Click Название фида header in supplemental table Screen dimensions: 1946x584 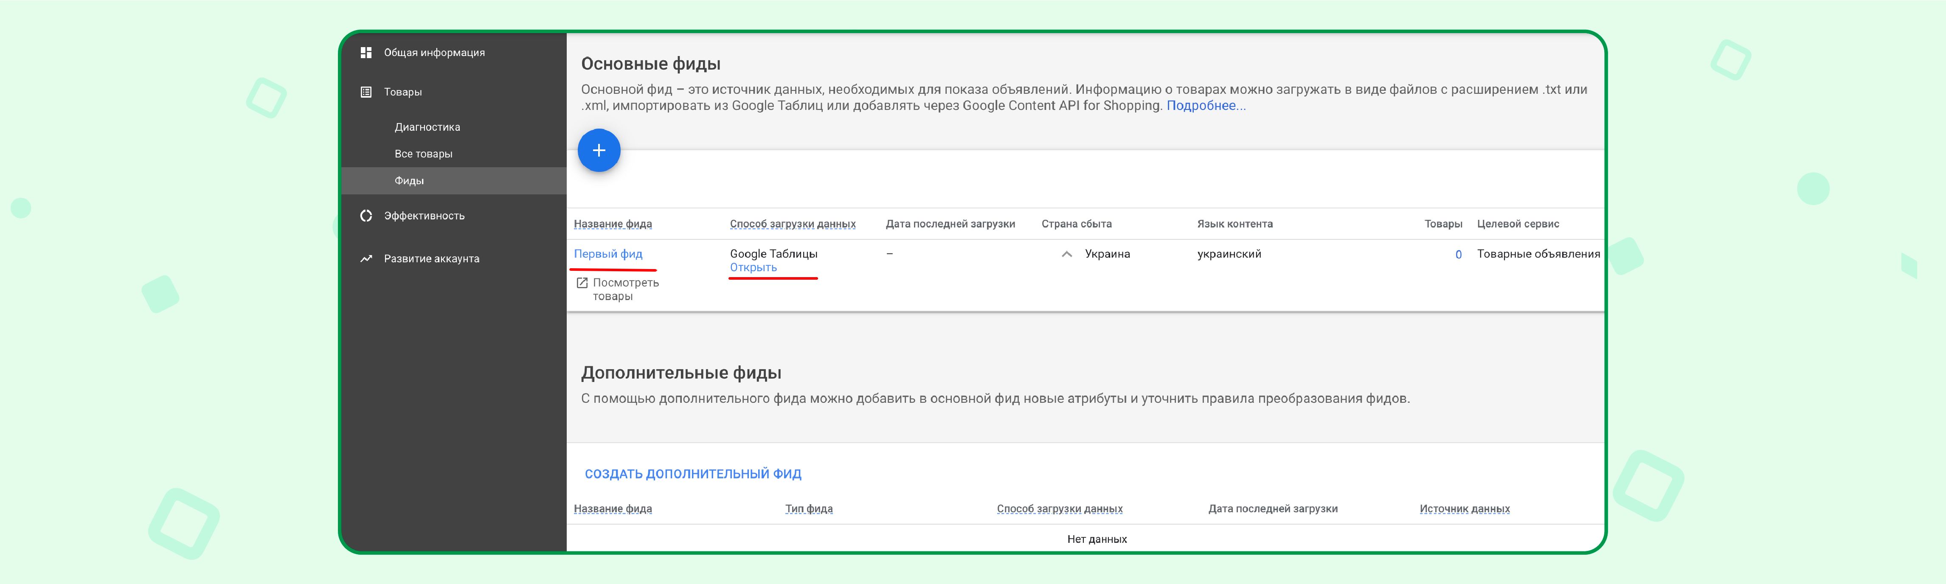(x=613, y=508)
